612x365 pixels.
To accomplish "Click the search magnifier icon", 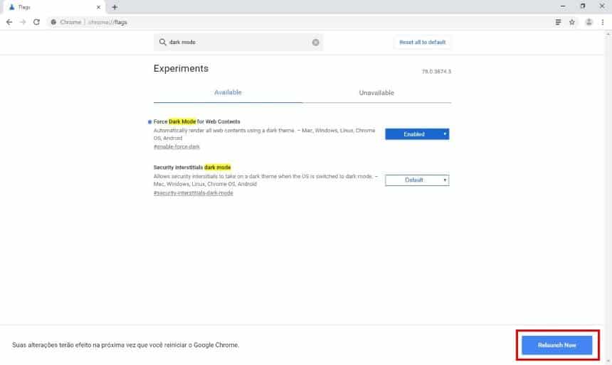I will pos(162,42).
